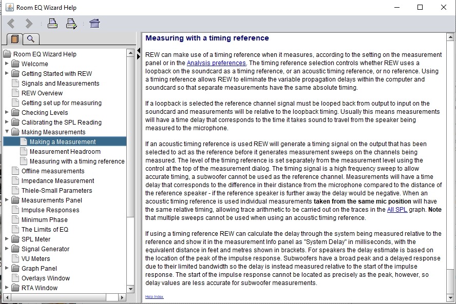Screen dimensions: 456x304
Task: Expand navigation pane with right divider arrow
Action: [139, 56]
